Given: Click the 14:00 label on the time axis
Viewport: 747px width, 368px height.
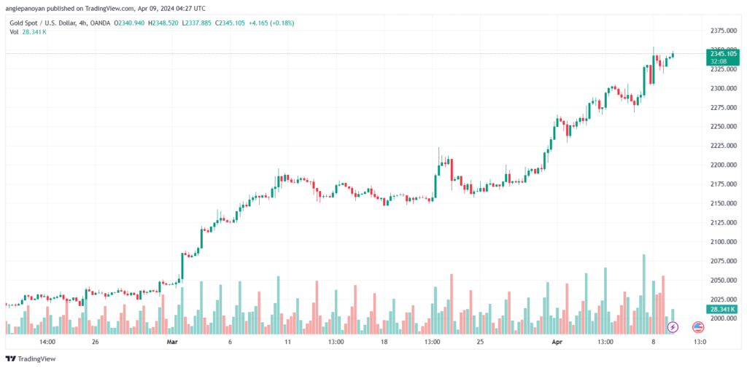Looking at the screenshot, I should tap(48, 341).
